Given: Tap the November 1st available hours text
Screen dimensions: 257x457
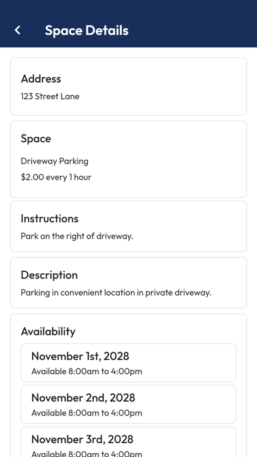Looking at the screenshot, I should pyautogui.click(x=87, y=372).
